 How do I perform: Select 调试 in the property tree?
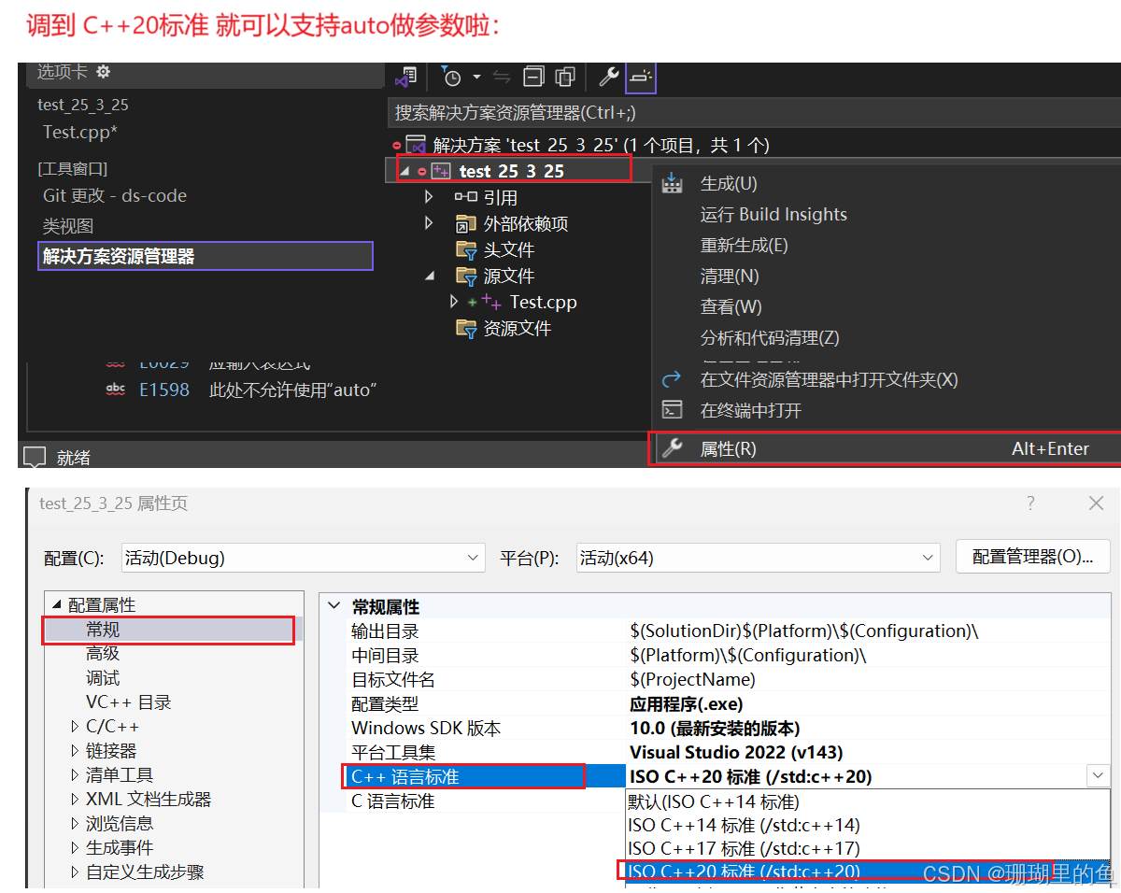click(103, 678)
